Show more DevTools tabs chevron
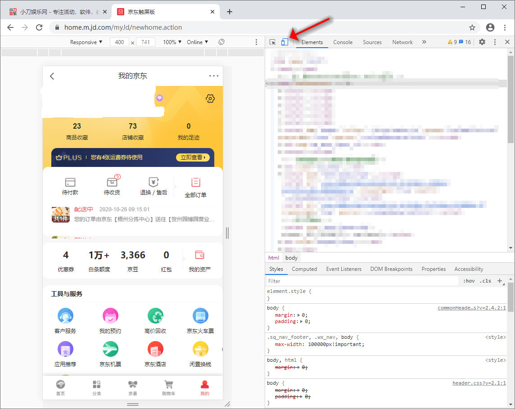Screen dimensions: 515x409 (x=424, y=42)
